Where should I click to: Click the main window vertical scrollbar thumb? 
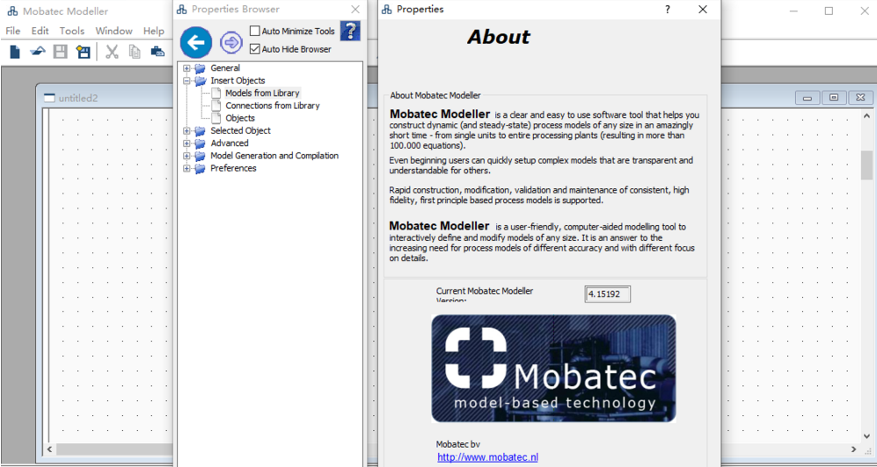866,165
